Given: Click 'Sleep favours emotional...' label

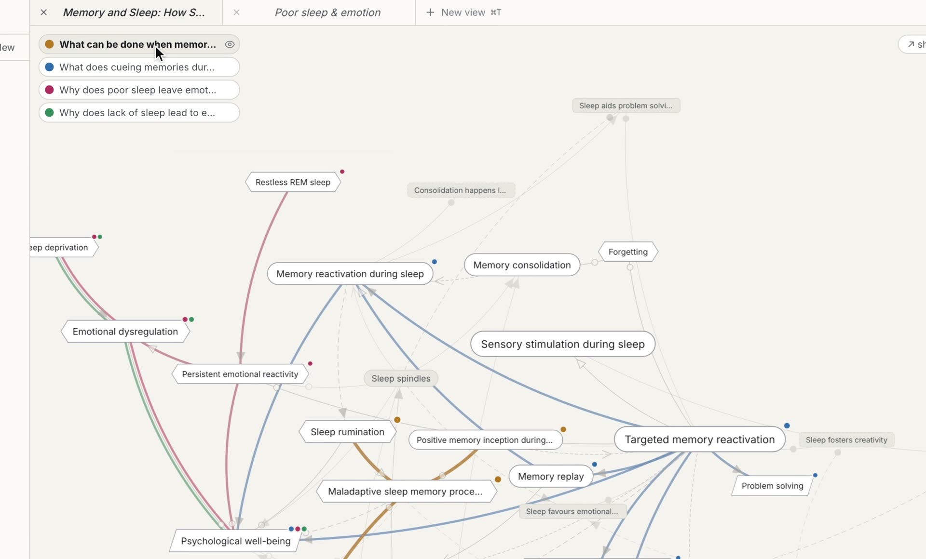Looking at the screenshot, I should [x=572, y=511].
